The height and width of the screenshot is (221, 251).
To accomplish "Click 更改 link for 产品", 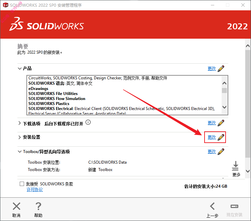I will point(212,69).
